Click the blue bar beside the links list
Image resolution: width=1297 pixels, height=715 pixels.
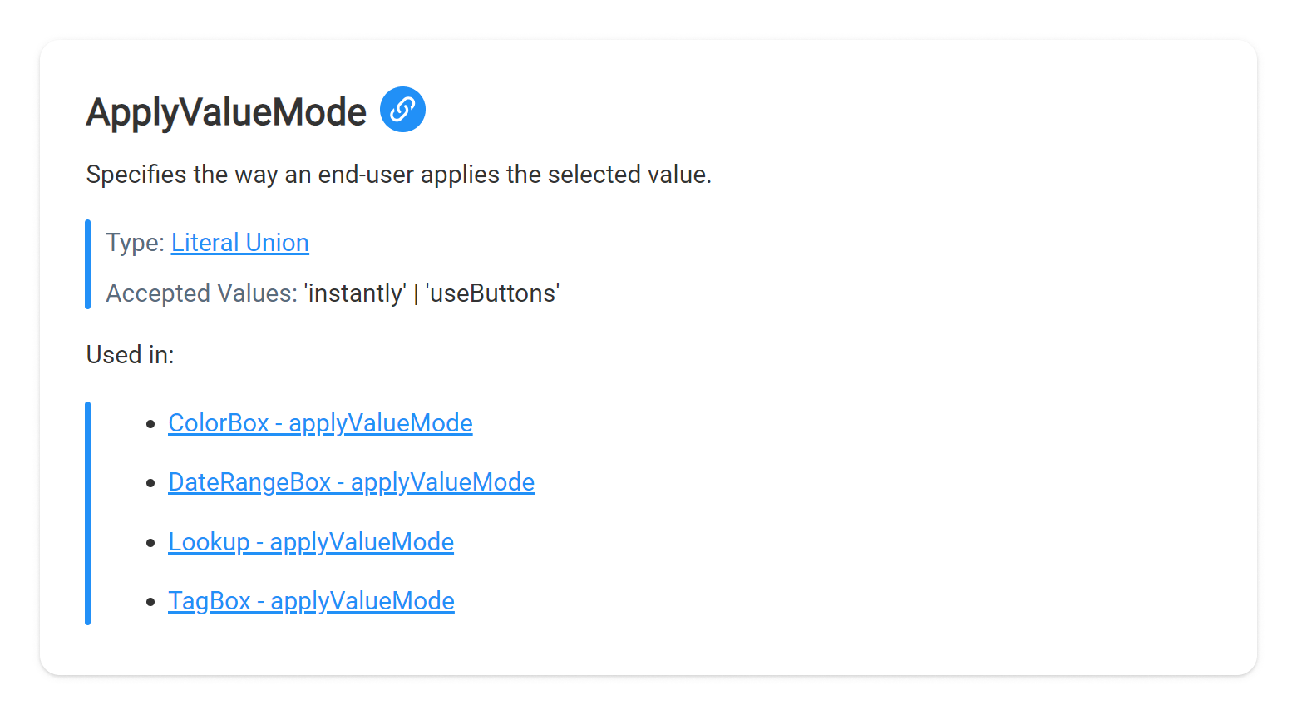[x=87, y=513]
